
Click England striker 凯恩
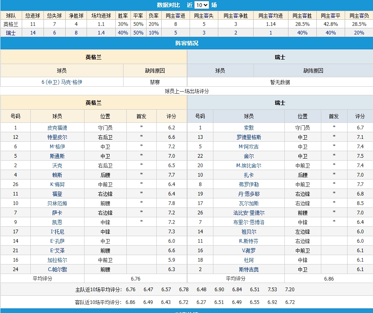coord(57,222)
